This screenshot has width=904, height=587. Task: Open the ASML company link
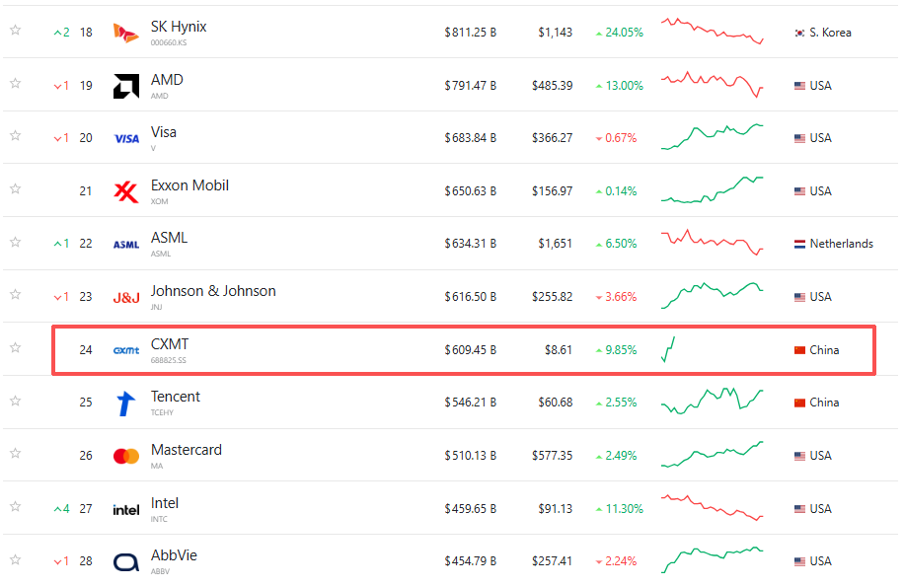(169, 238)
